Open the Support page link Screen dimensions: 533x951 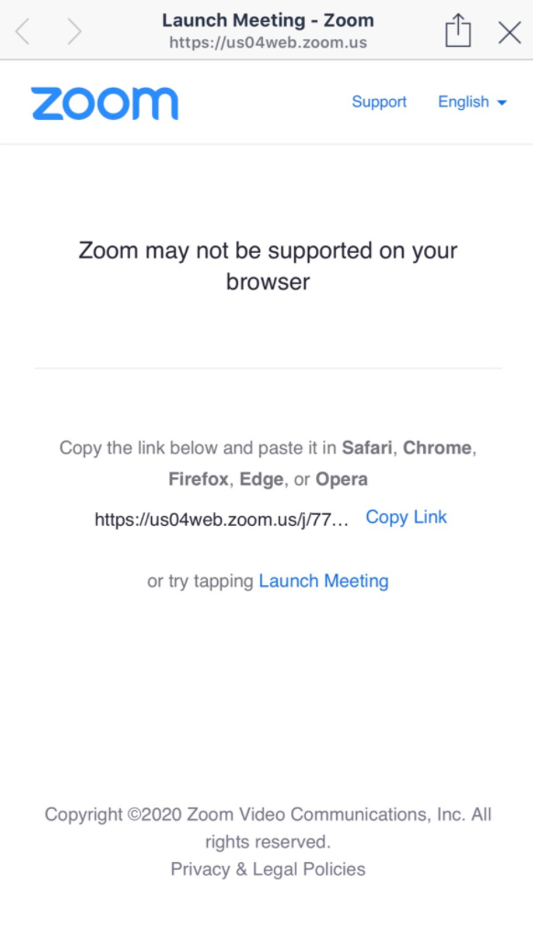(379, 102)
